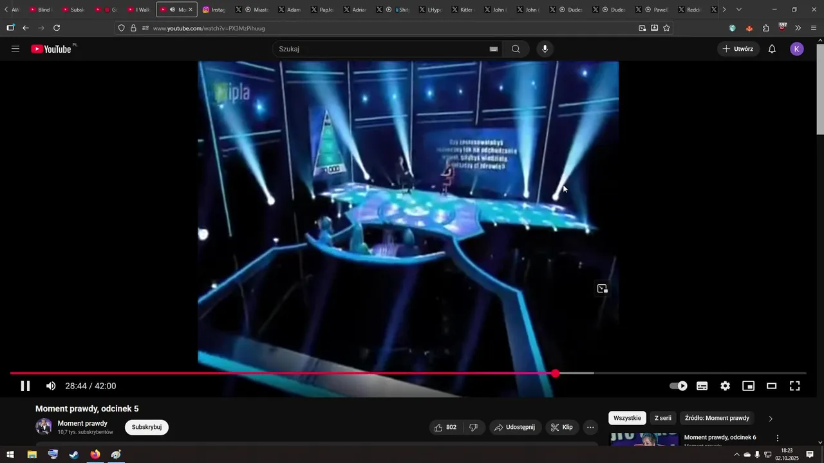Switch to the Instagram tab
Viewport: 824px width, 463px height.
point(215,10)
